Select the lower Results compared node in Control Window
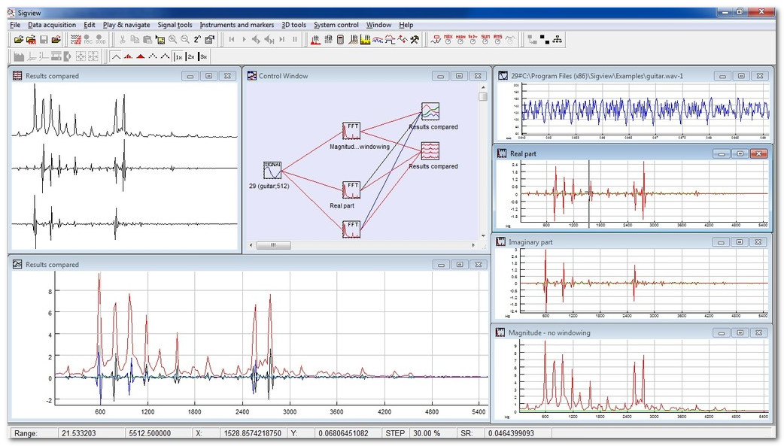This screenshot has height=446, width=784. [430, 150]
